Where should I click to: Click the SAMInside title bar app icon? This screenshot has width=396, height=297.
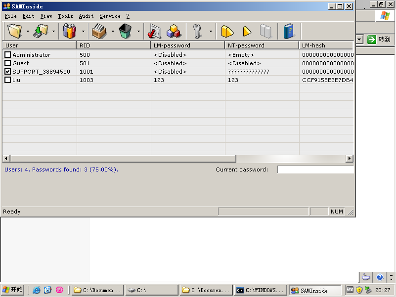click(x=7, y=6)
